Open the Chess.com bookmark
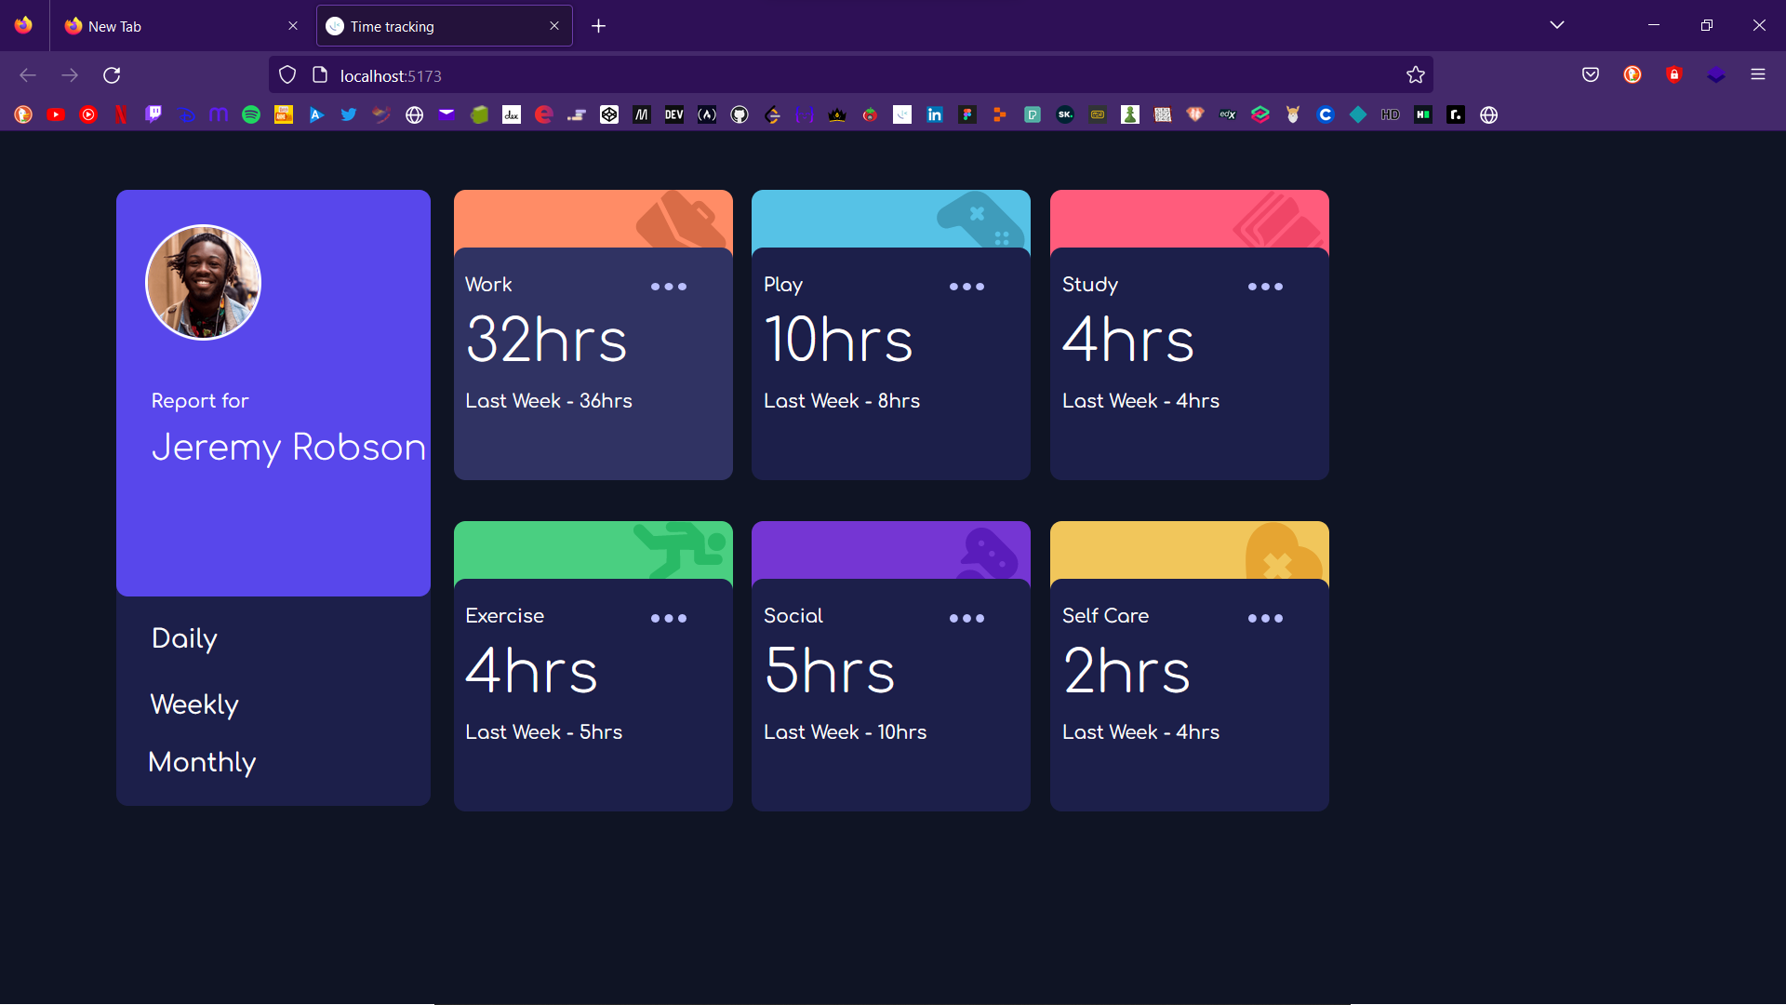This screenshot has width=1786, height=1005. point(1130,114)
